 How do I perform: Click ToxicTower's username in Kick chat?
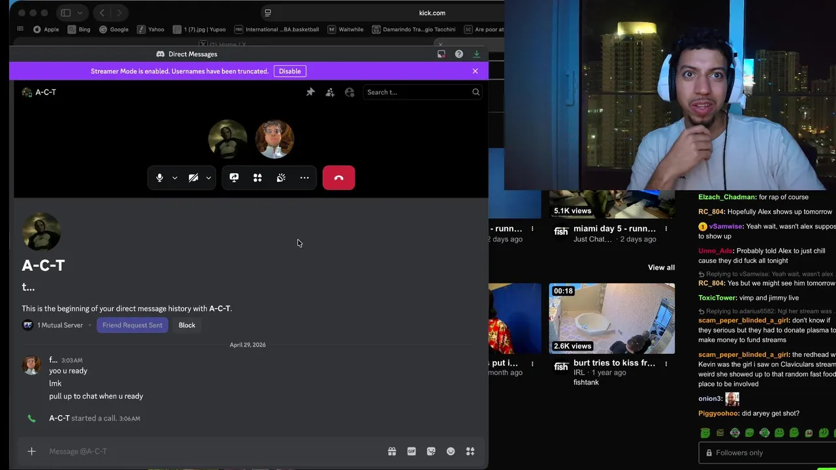coord(717,298)
